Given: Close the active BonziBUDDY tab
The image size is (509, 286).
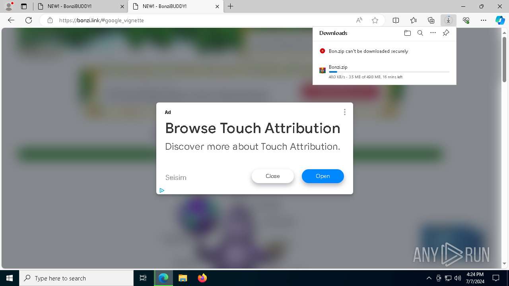Looking at the screenshot, I should (x=217, y=6).
